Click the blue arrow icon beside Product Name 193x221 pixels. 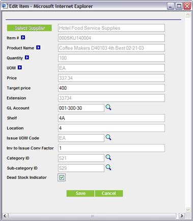click(38, 47)
